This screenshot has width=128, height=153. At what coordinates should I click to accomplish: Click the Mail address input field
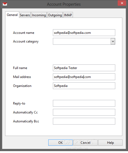click(x=84, y=77)
